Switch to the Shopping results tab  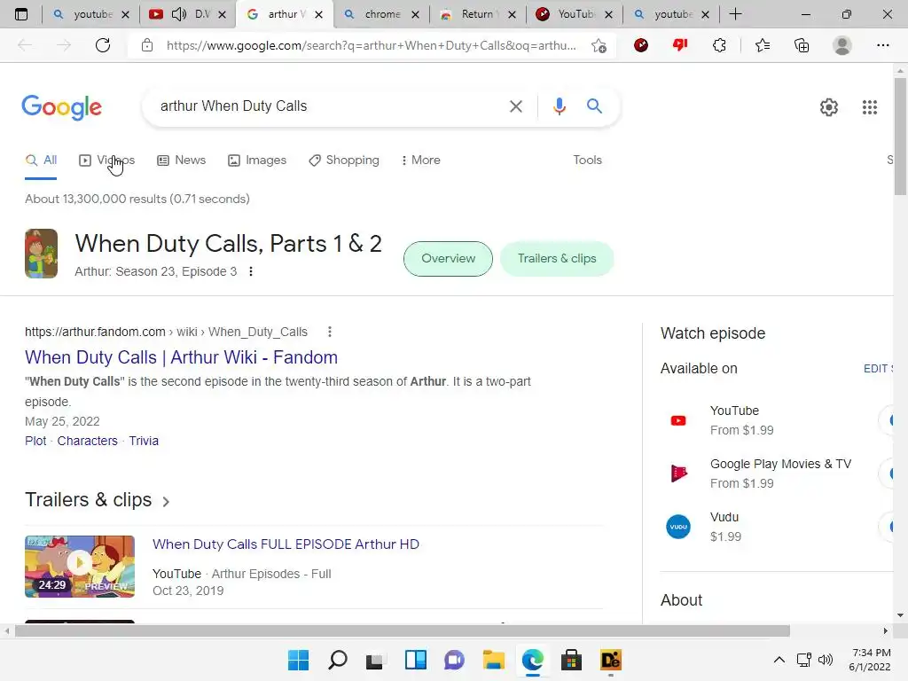[344, 160]
